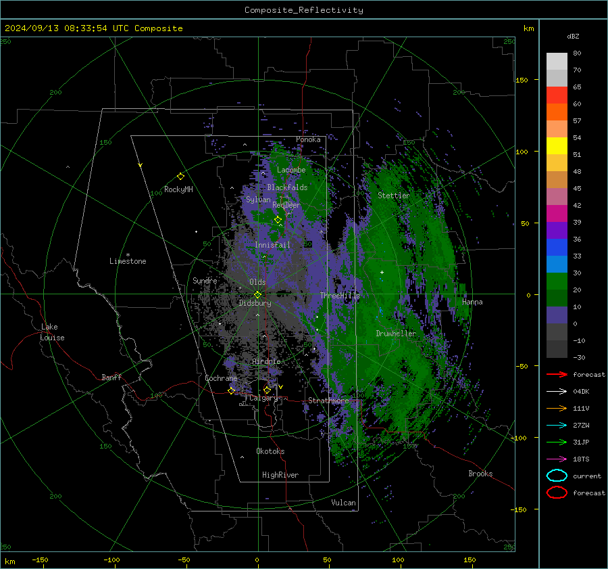
Task: Click yellow v marker northwest of RockyMH
Action: pos(141,166)
